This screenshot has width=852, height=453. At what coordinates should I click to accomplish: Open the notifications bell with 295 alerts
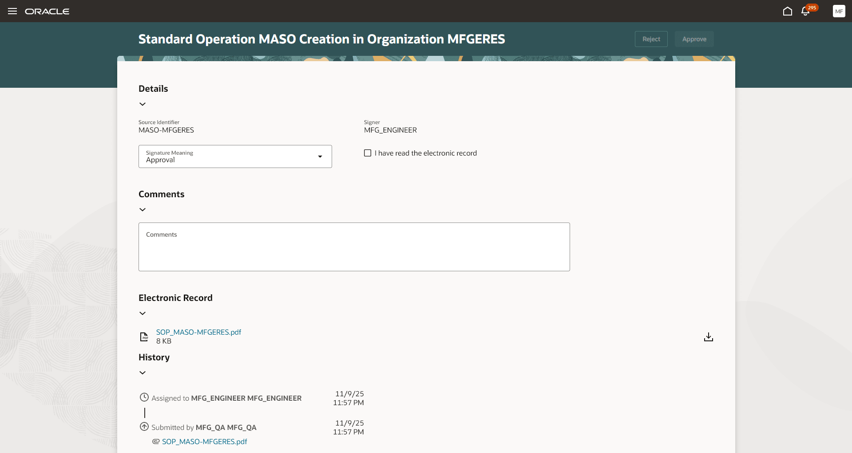[805, 11]
